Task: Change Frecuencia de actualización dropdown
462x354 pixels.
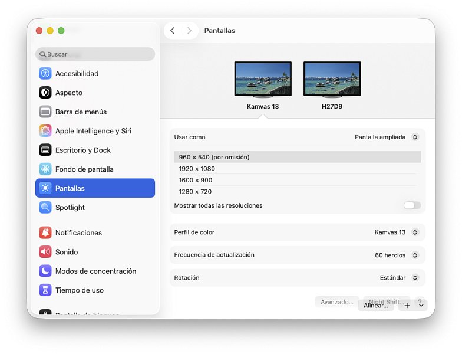Action: click(396, 255)
